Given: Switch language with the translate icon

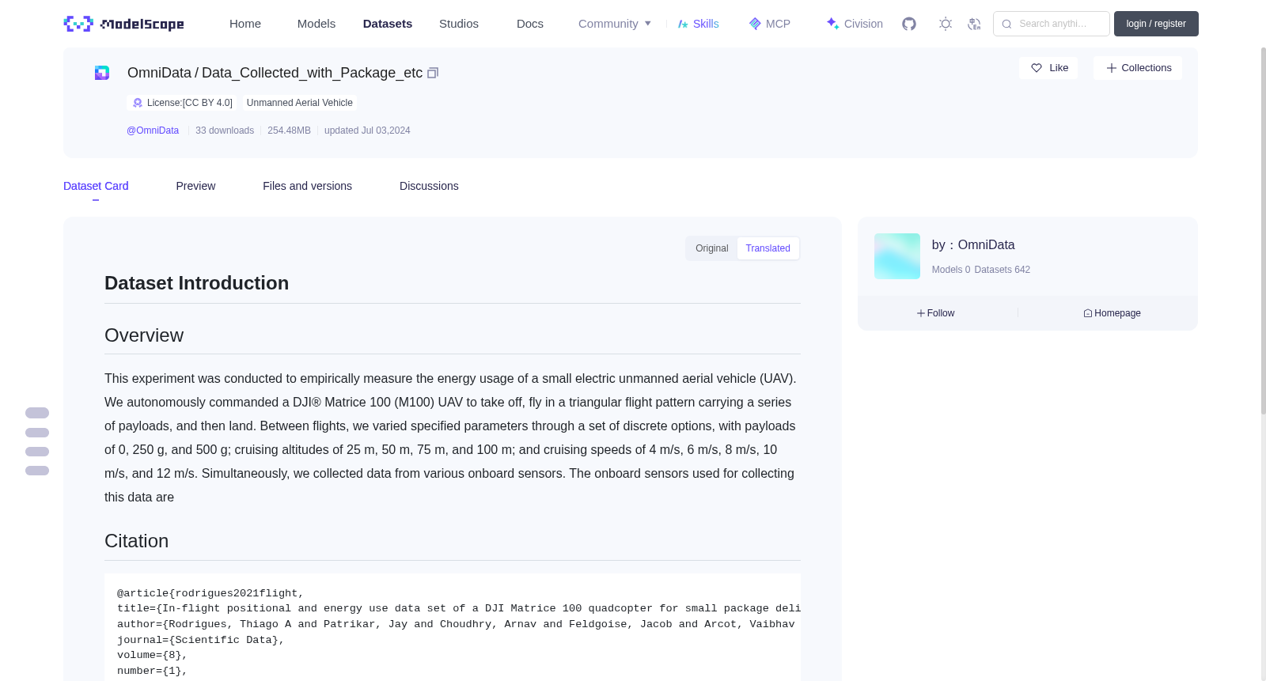Looking at the screenshot, I should click(974, 24).
